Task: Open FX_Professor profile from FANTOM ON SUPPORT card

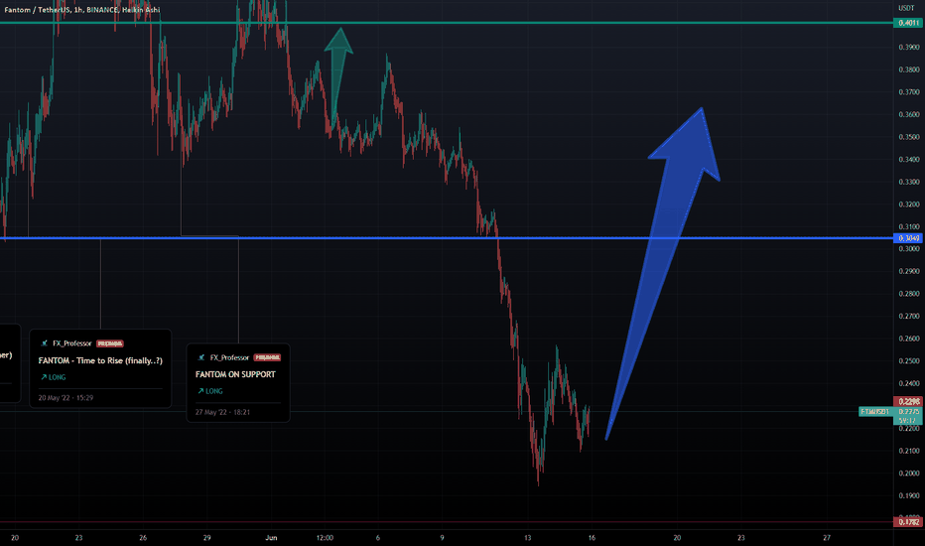Action: (229, 357)
